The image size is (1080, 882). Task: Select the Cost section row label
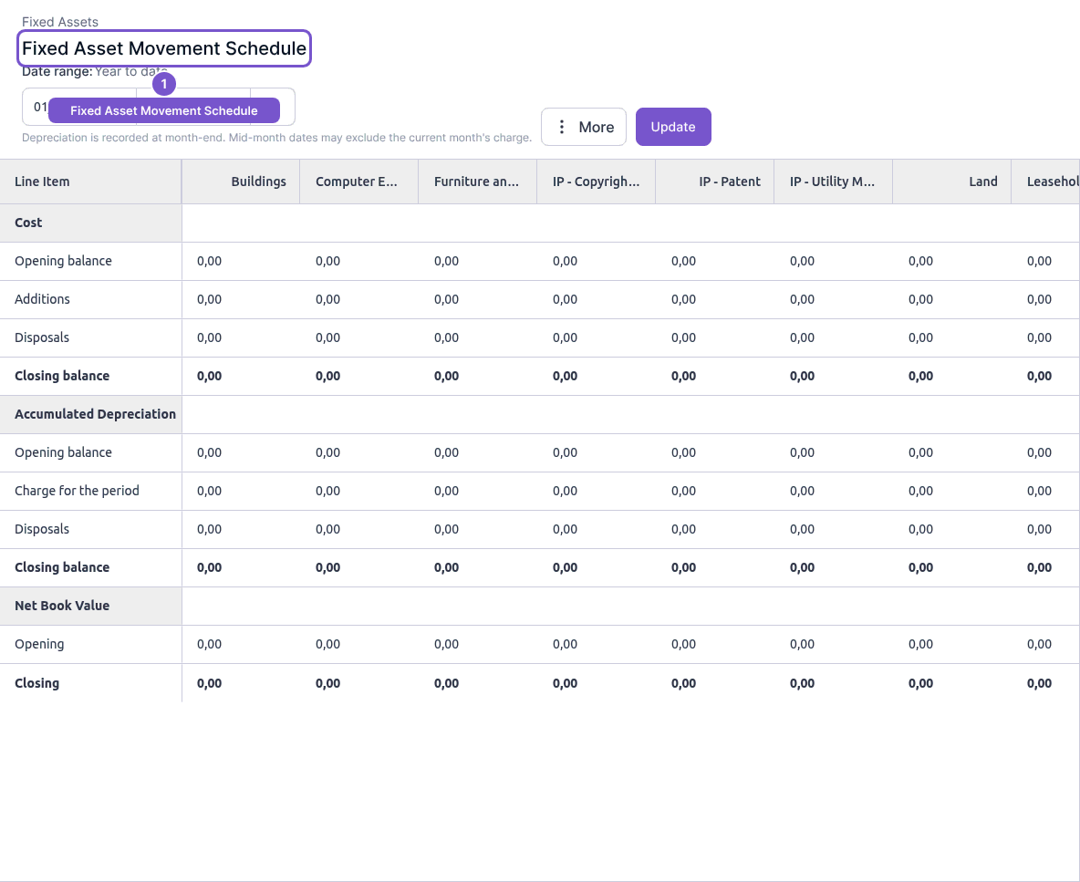click(28, 223)
